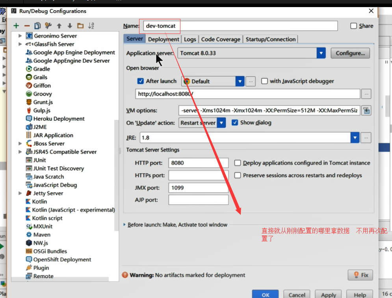Viewport: 392px width, 298px height.
Task: Click the Apply button
Action: [328, 294]
